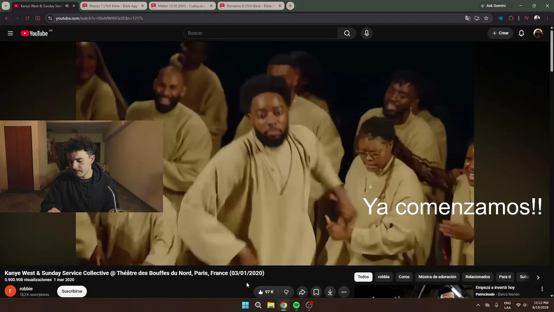Viewport: 554px width, 312px height.
Task: Open the Chrome profile avatar
Action: tap(537, 18)
